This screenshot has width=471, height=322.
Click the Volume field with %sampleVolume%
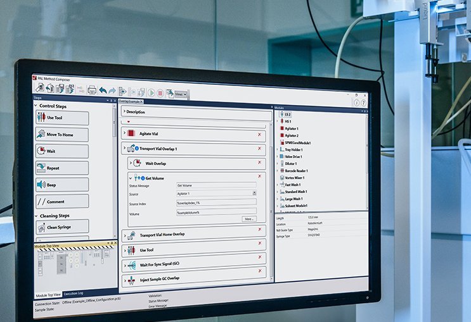pos(216,212)
